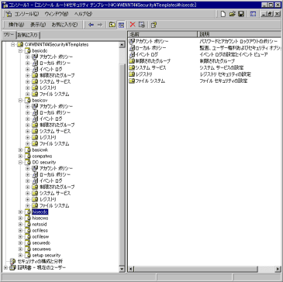Open the 操作 menu
This screenshot has height=282, width=283.
coord(16,25)
